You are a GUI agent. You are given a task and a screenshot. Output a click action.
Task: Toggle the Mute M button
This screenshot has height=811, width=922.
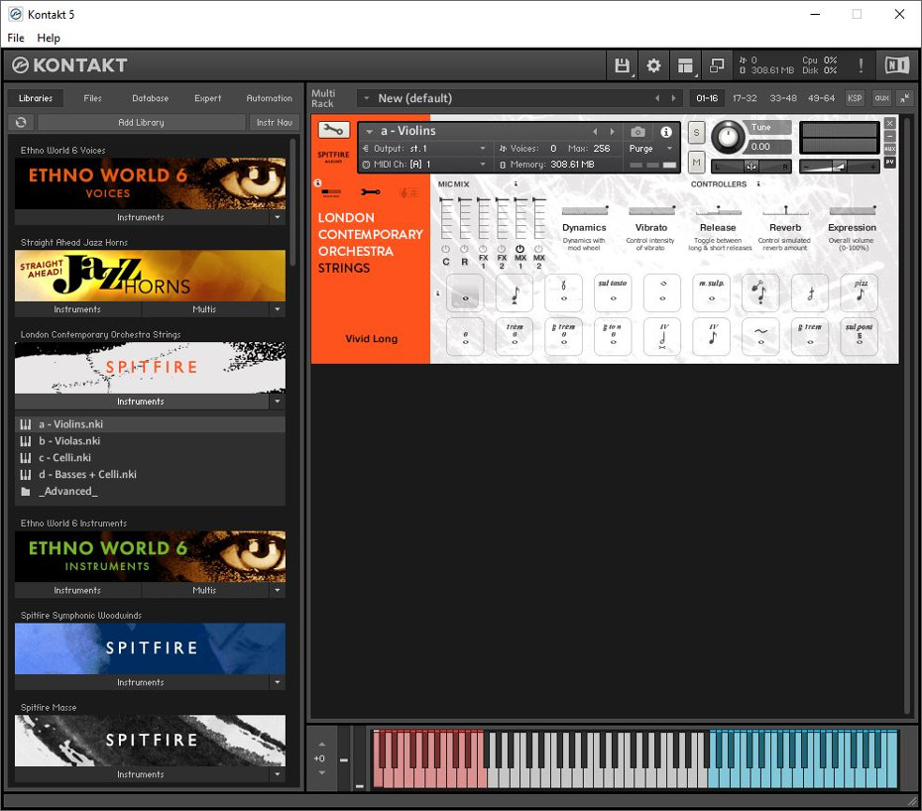click(696, 163)
